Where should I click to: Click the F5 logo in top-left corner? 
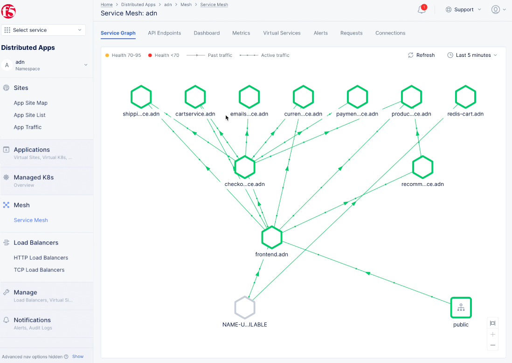(x=8, y=11)
